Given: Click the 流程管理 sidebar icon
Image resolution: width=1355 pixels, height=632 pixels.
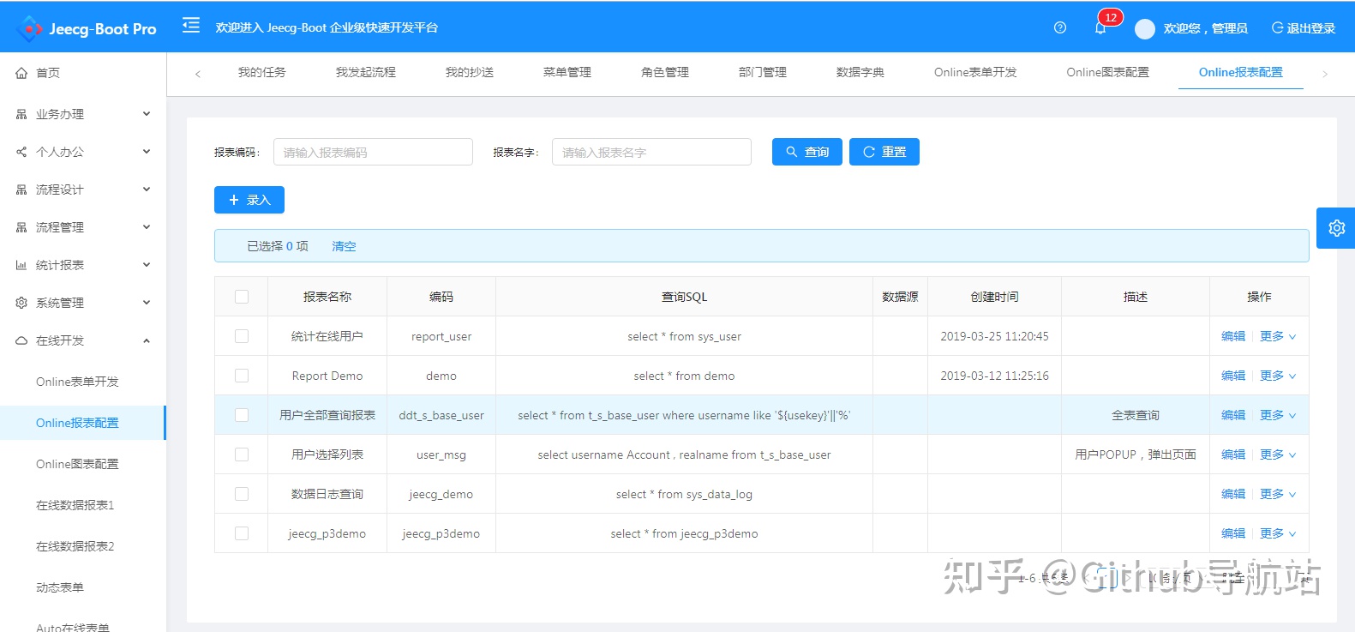Looking at the screenshot, I should 21,227.
